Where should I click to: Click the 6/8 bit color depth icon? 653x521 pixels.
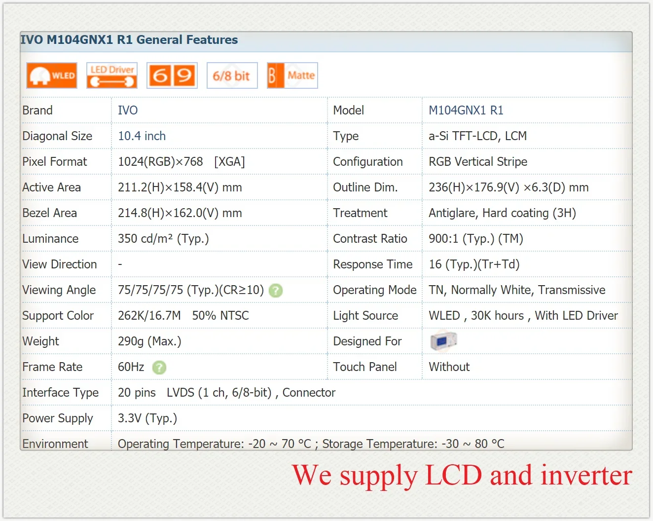pos(232,75)
